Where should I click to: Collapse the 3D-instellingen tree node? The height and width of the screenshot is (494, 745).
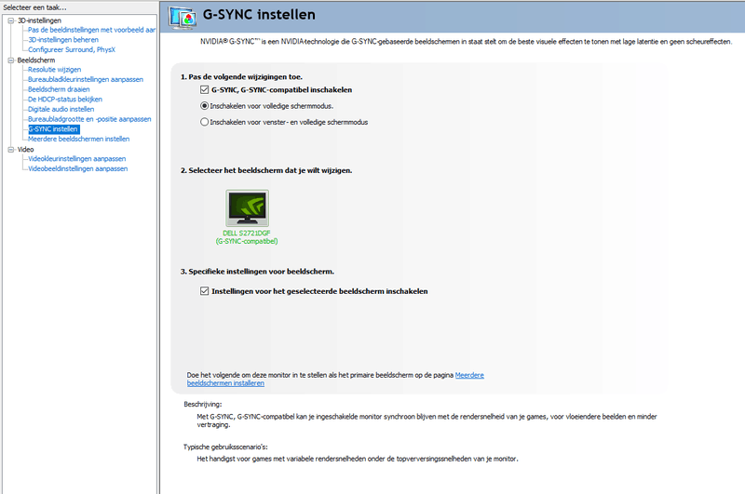pos(11,20)
